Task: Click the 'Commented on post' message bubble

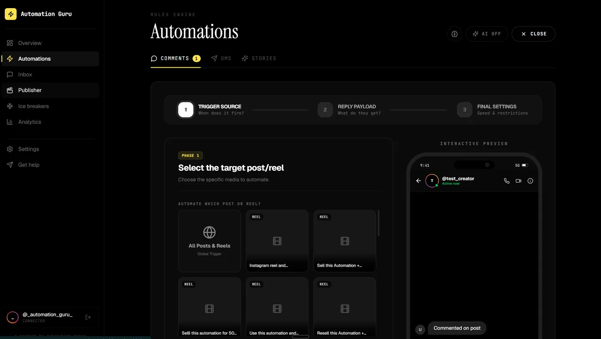Action: (x=457, y=328)
